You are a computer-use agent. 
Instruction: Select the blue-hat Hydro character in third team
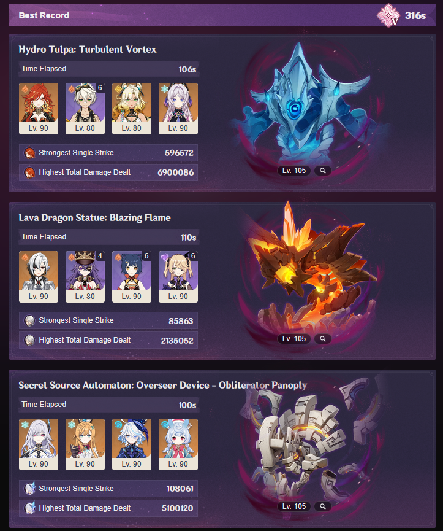[132, 444]
